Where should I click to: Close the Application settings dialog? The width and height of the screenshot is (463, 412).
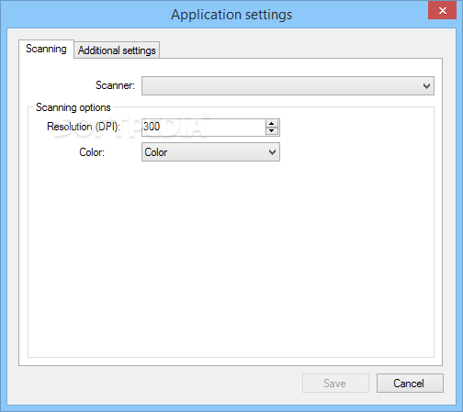[442, 11]
